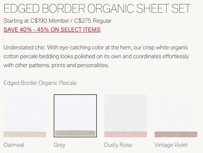The width and height of the screenshot is (203, 153).
Task: Click the Grey swatch label text
Action: point(59,145)
